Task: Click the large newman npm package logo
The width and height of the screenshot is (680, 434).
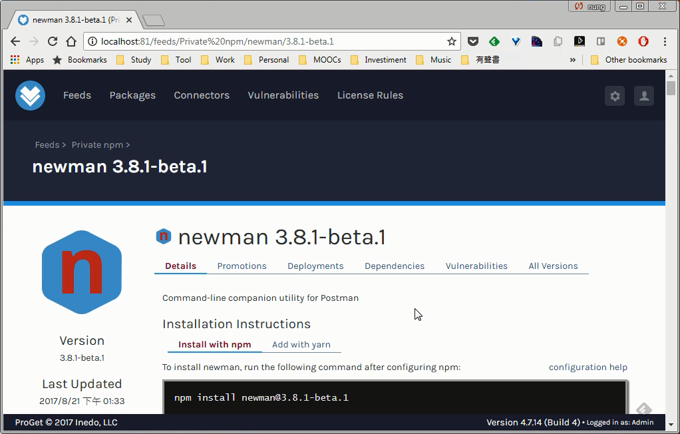Action: click(82, 272)
